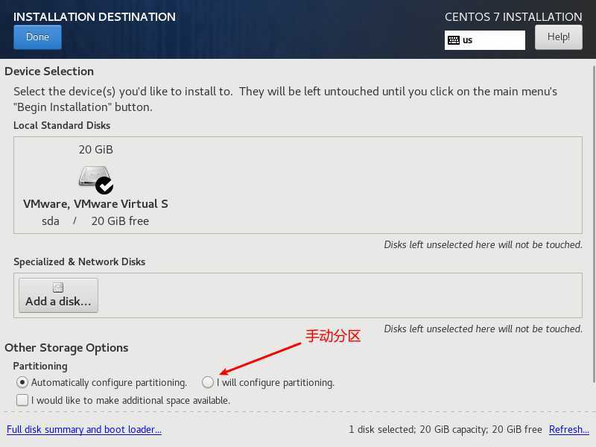
Task: Click the us keyboard layout indicator
Action: pyautogui.click(x=485, y=40)
